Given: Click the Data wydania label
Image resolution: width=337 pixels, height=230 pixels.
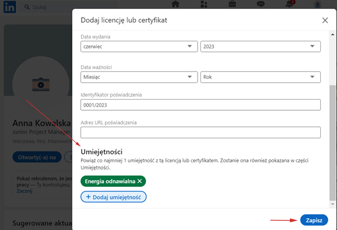Looking at the screenshot, I should 95,37.
